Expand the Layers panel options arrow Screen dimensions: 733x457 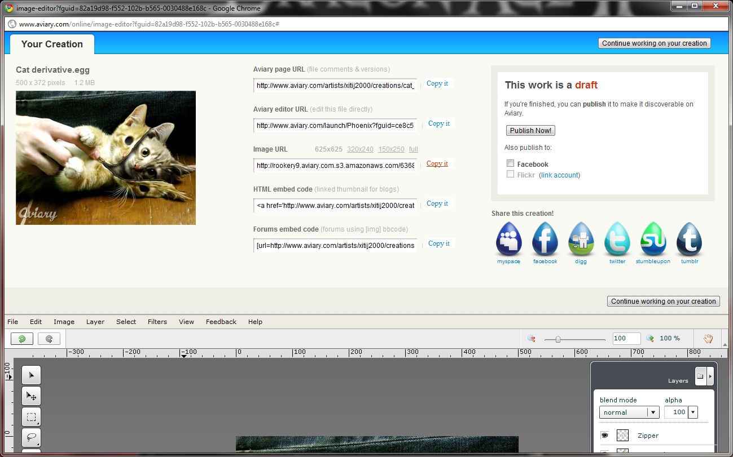point(710,376)
